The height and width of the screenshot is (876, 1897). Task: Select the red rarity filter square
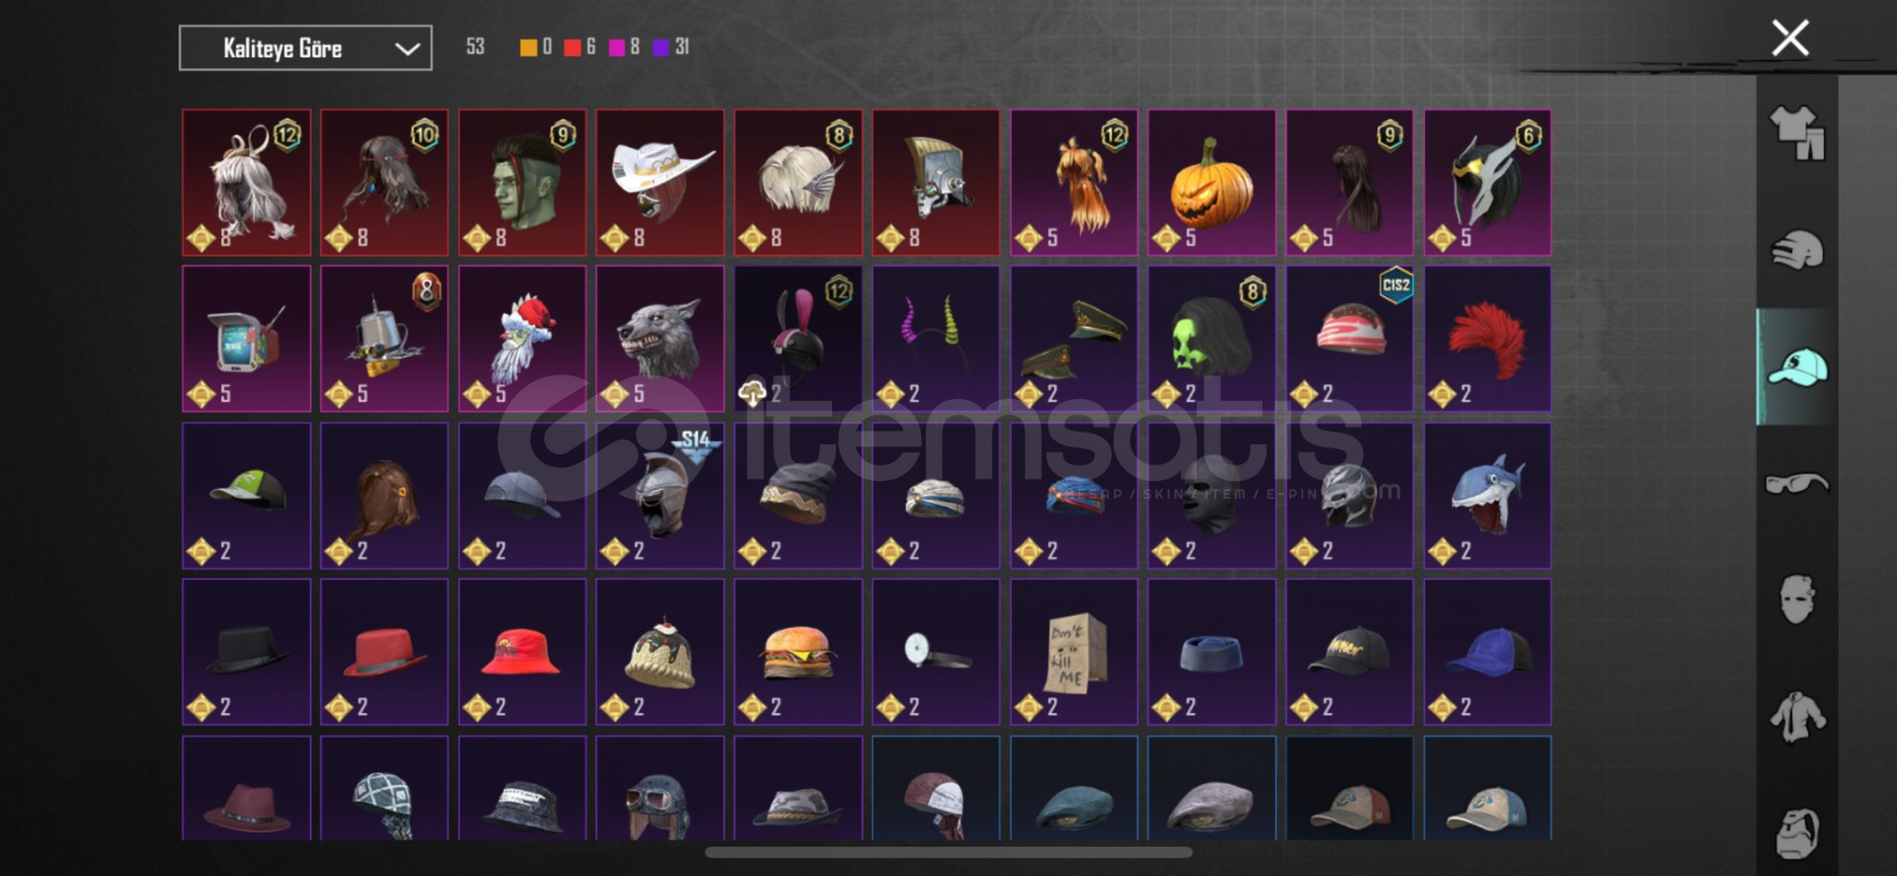coord(572,47)
